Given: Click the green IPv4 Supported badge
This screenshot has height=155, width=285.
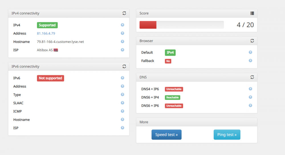Looking at the screenshot, I should pyautogui.click(x=47, y=25).
